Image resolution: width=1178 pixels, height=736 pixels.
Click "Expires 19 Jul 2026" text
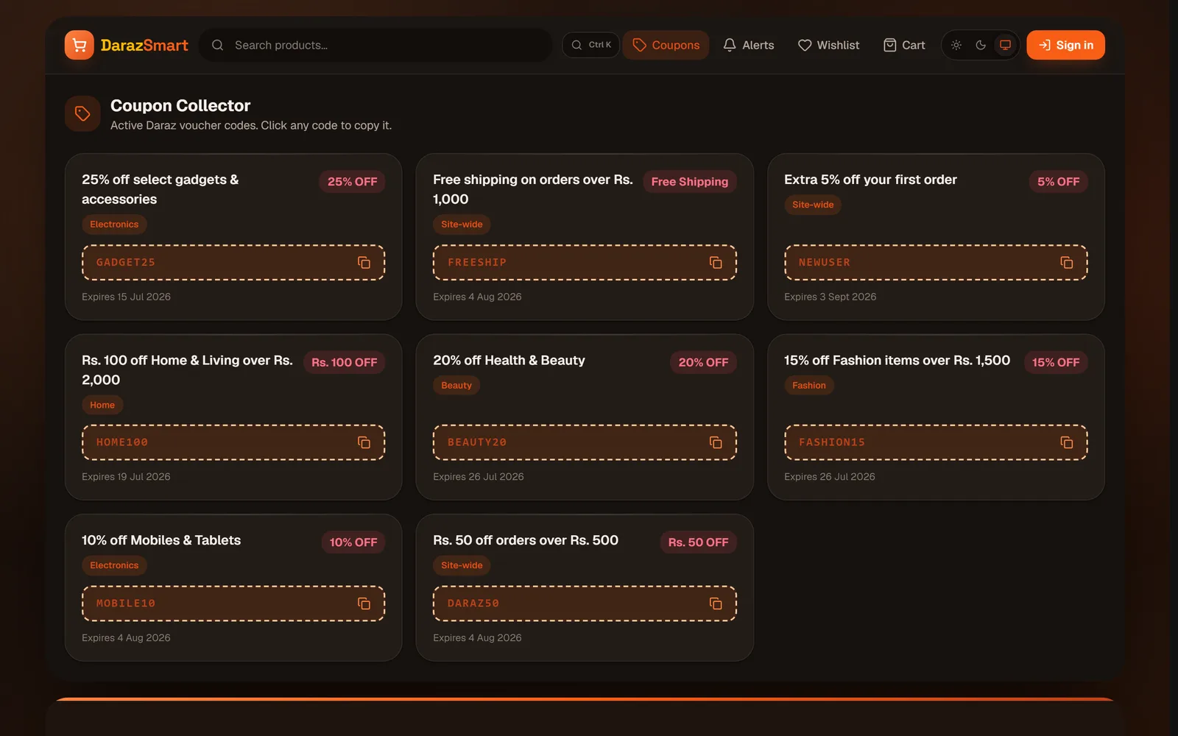[126, 477]
